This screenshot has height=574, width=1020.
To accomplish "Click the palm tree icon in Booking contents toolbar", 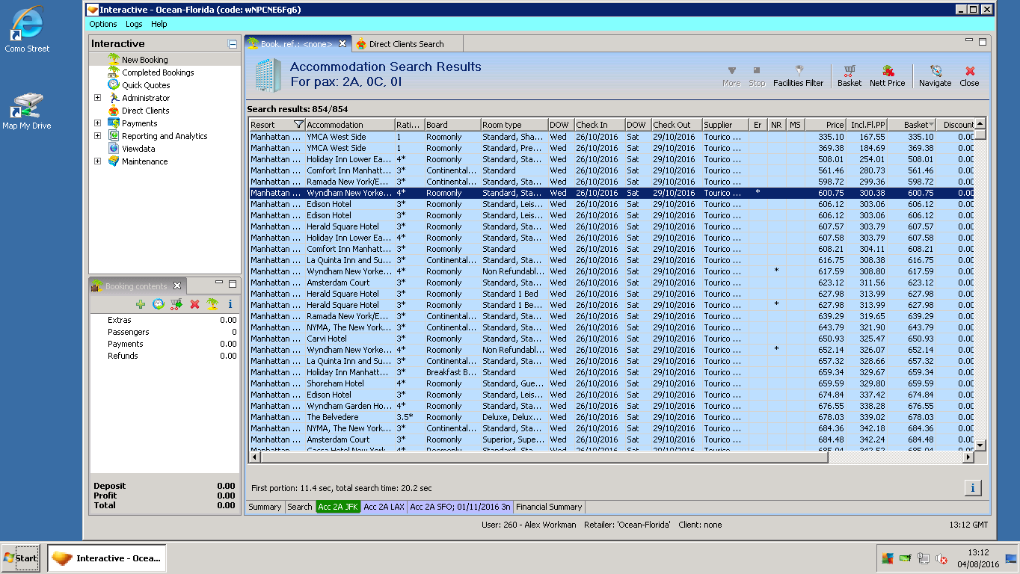I will (x=212, y=304).
